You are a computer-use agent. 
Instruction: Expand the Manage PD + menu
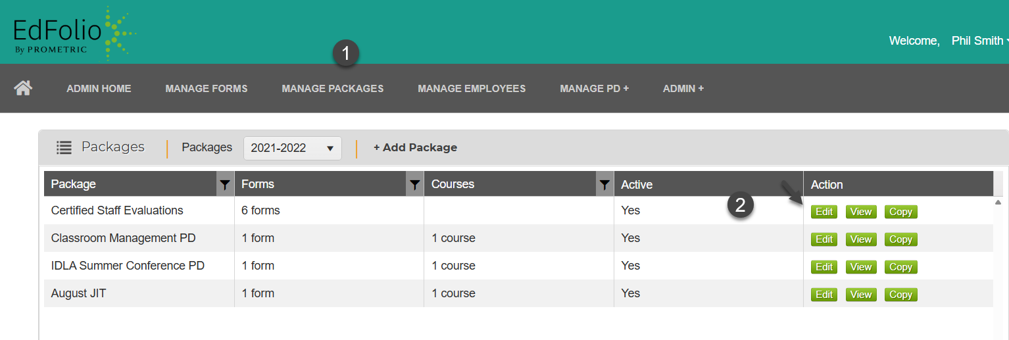click(594, 88)
